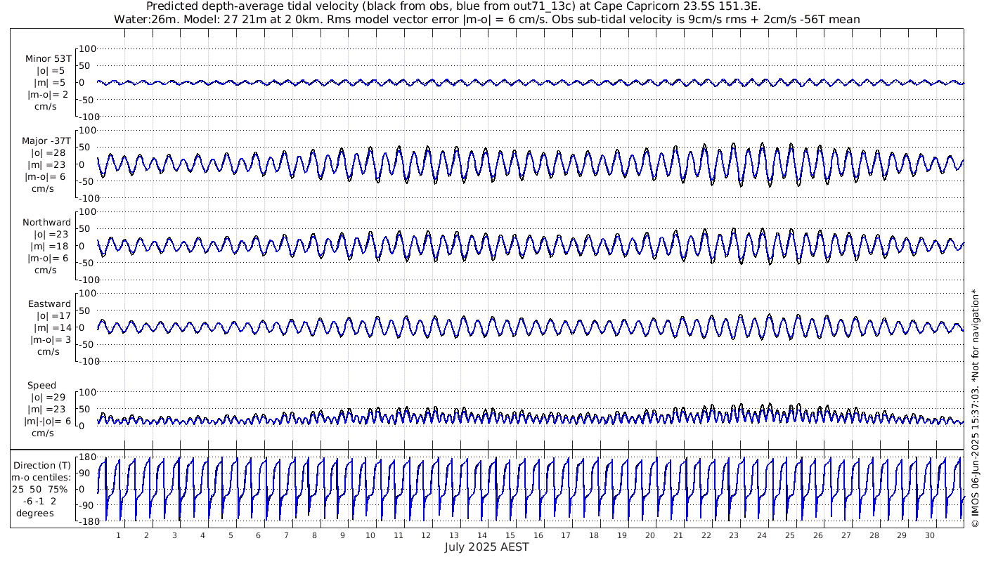Click the "Speed" panel label
Viewport: 984px width, 562px height.
click(42, 386)
